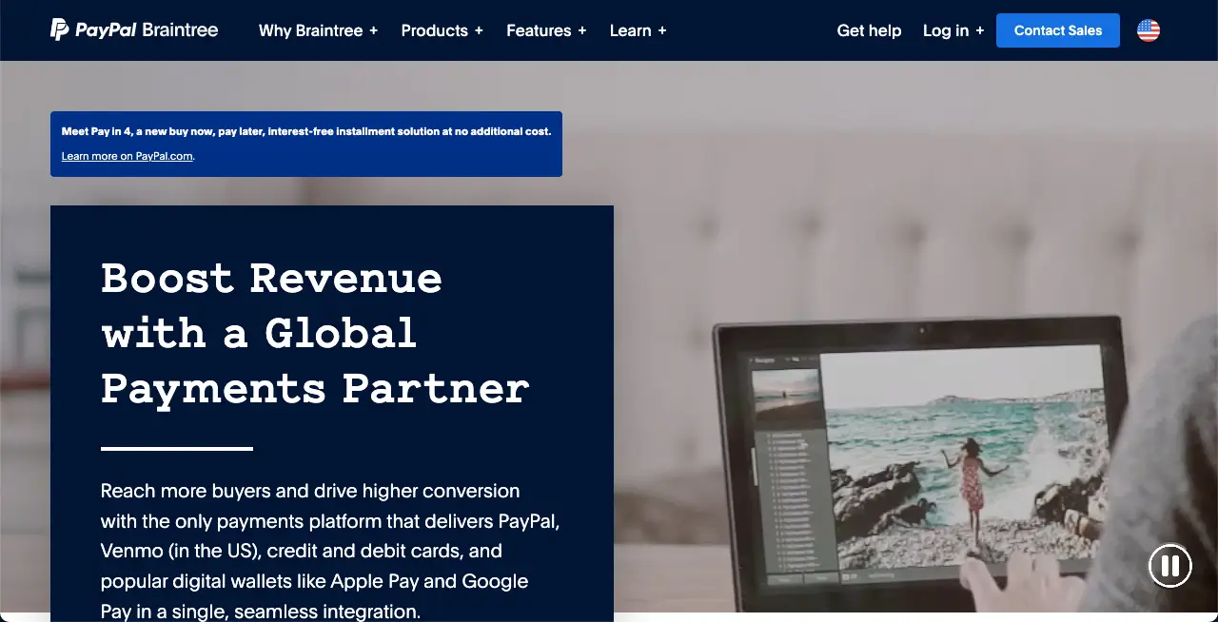Open the Get help page
This screenshot has height=622, width=1218.
tap(869, 30)
